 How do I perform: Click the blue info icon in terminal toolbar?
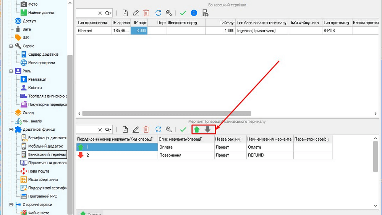(194, 13)
